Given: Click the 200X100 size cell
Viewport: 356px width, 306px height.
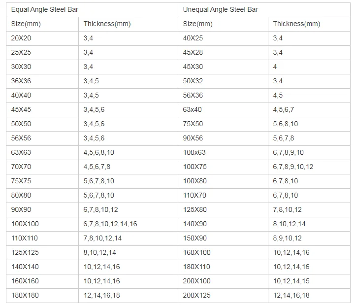Looking at the screenshot, I should pyautogui.click(x=196, y=281).
